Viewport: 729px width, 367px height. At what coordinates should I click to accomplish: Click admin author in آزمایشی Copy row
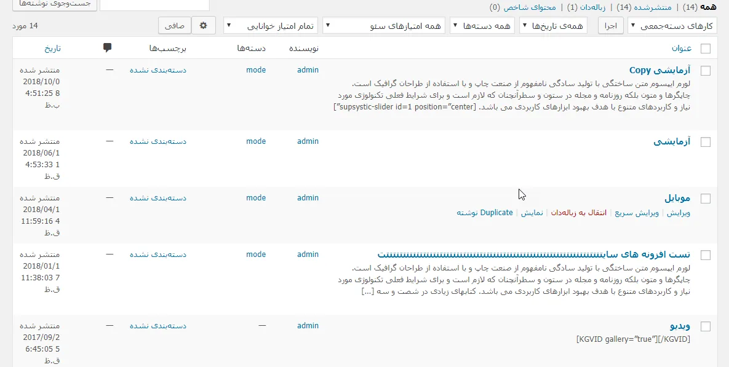308,69
